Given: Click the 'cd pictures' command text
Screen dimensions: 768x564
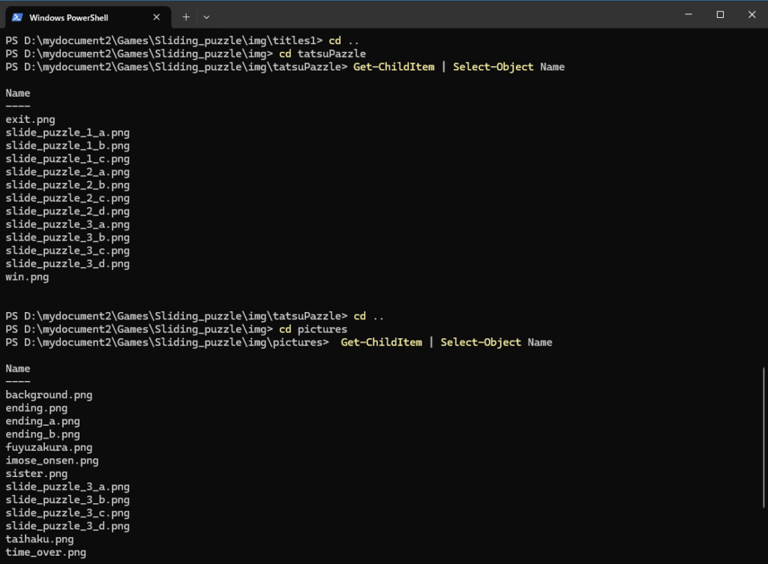Looking at the screenshot, I should tap(313, 329).
